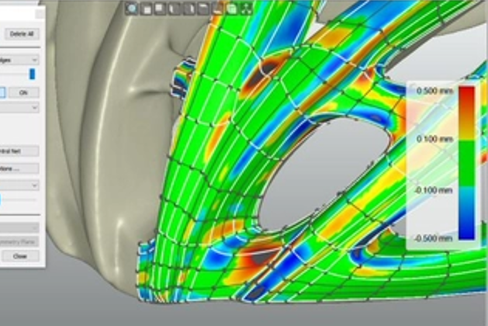Image resolution: width=488 pixels, height=326 pixels.
Task: Click the magnifier zoom icon in view toolbar
Action: pyautogui.click(x=131, y=9)
